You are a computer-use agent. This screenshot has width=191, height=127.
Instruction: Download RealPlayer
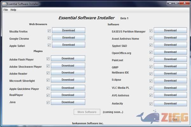[x=68, y=95]
